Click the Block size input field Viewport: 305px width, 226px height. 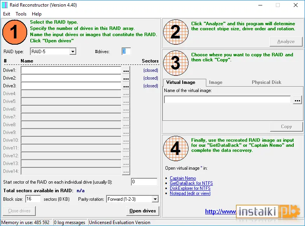33,199
